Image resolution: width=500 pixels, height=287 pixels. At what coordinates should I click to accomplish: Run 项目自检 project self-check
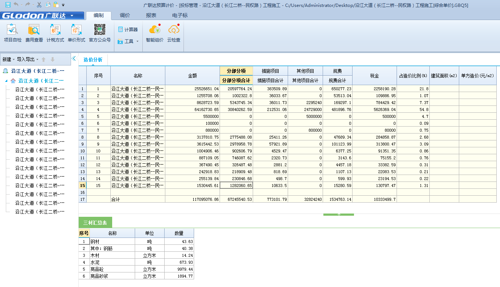[13, 33]
